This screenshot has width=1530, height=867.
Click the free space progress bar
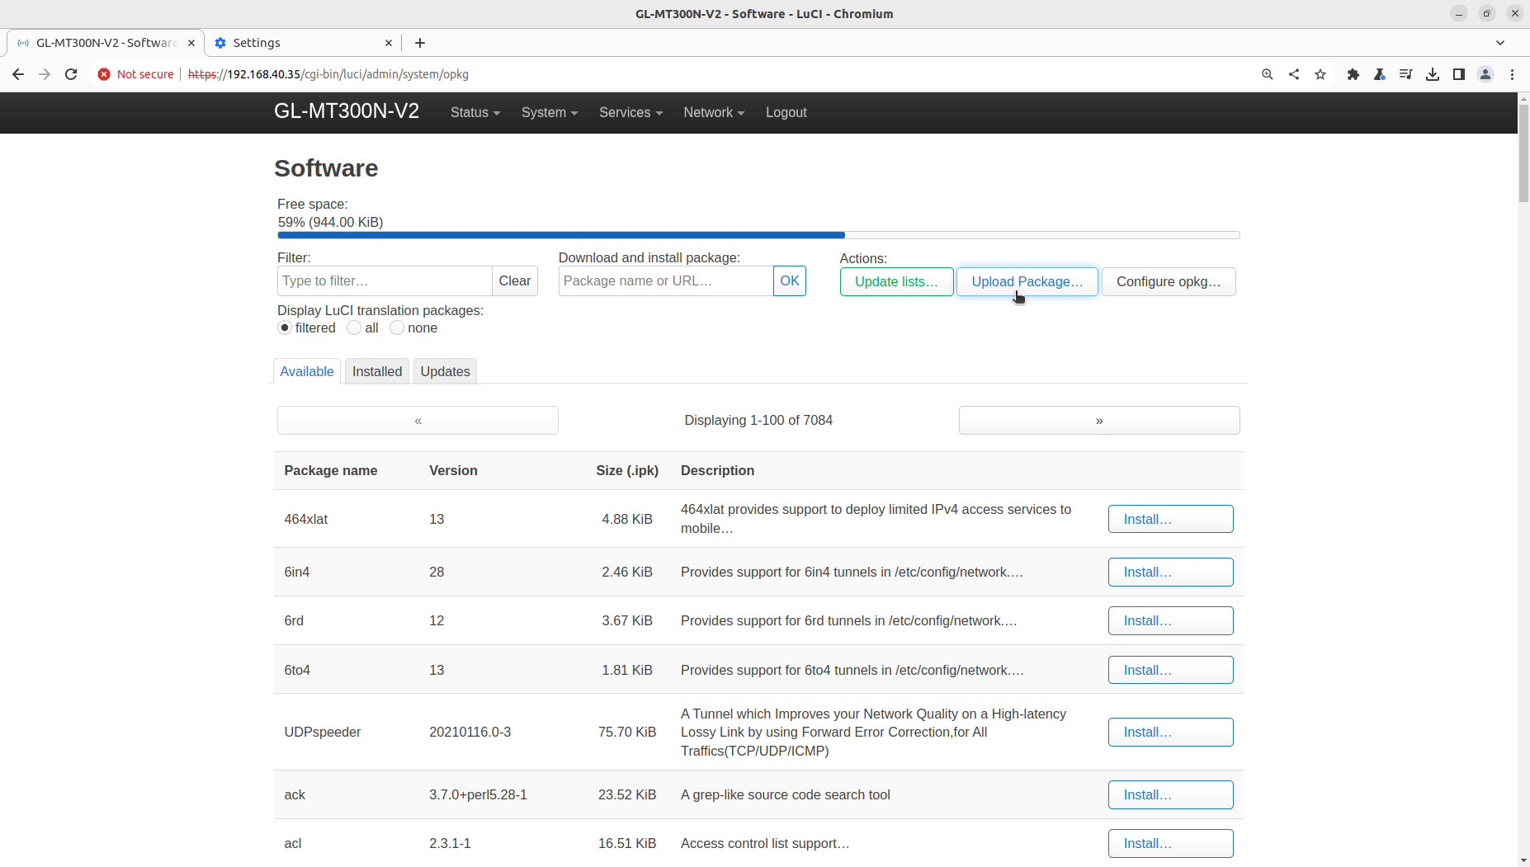758,235
